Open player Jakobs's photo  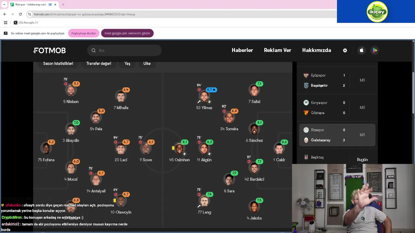click(x=254, y=207)
